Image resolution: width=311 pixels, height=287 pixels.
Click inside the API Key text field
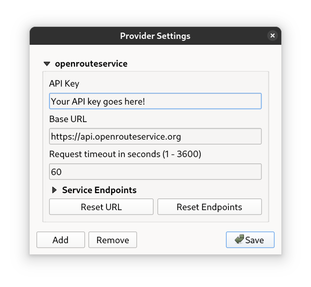155,101
